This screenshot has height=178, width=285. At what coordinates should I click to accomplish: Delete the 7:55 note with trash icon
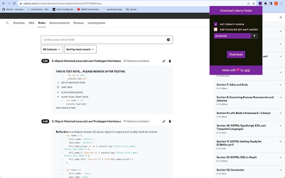click(x=170, y=61)
